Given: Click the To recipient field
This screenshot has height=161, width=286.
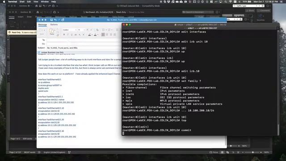Looking at the screenshot, I should pos(84,40).
